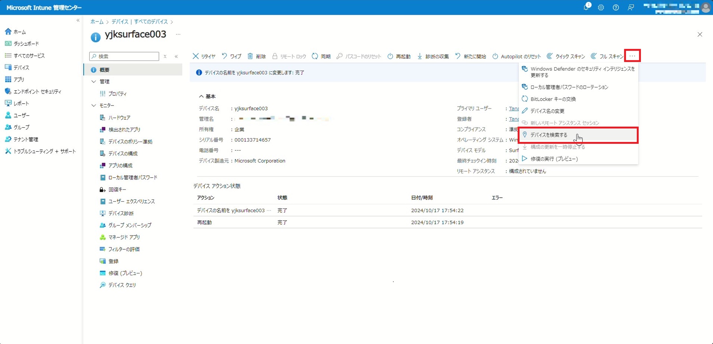
Task: Open プロパティ in the resource menu
Action: tap(113, 94)
